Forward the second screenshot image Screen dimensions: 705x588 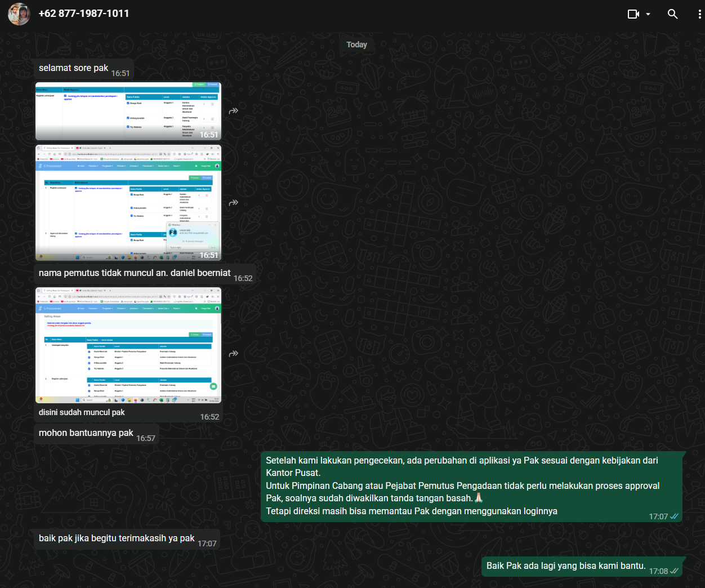[234, 203]
